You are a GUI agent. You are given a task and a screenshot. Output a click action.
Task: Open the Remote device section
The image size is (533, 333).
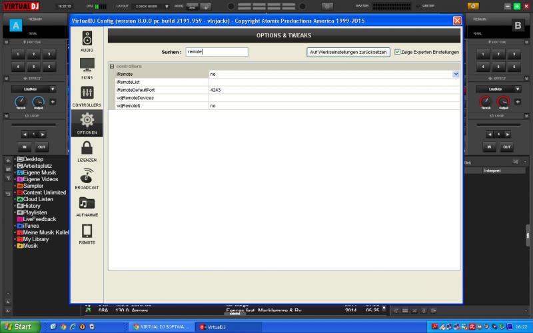click(87, 234)
